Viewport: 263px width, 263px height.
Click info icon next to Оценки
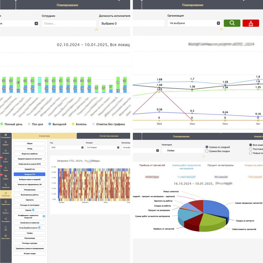[x=33, y=210]
